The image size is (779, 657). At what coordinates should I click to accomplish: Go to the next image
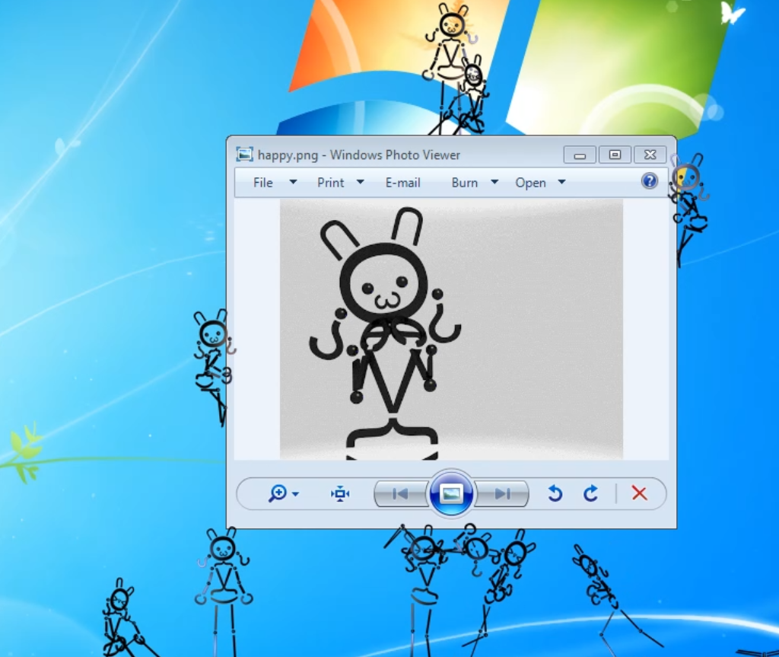[x=502, y=493]
